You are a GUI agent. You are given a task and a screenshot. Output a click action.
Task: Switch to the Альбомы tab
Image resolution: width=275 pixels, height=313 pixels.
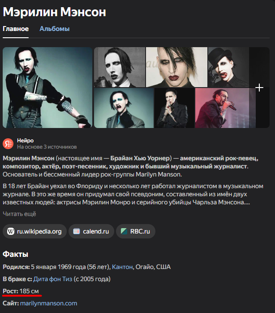pyautogui.click(x=55, y=29)
